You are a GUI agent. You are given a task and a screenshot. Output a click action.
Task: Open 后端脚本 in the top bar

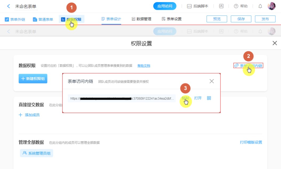point(198,6)
